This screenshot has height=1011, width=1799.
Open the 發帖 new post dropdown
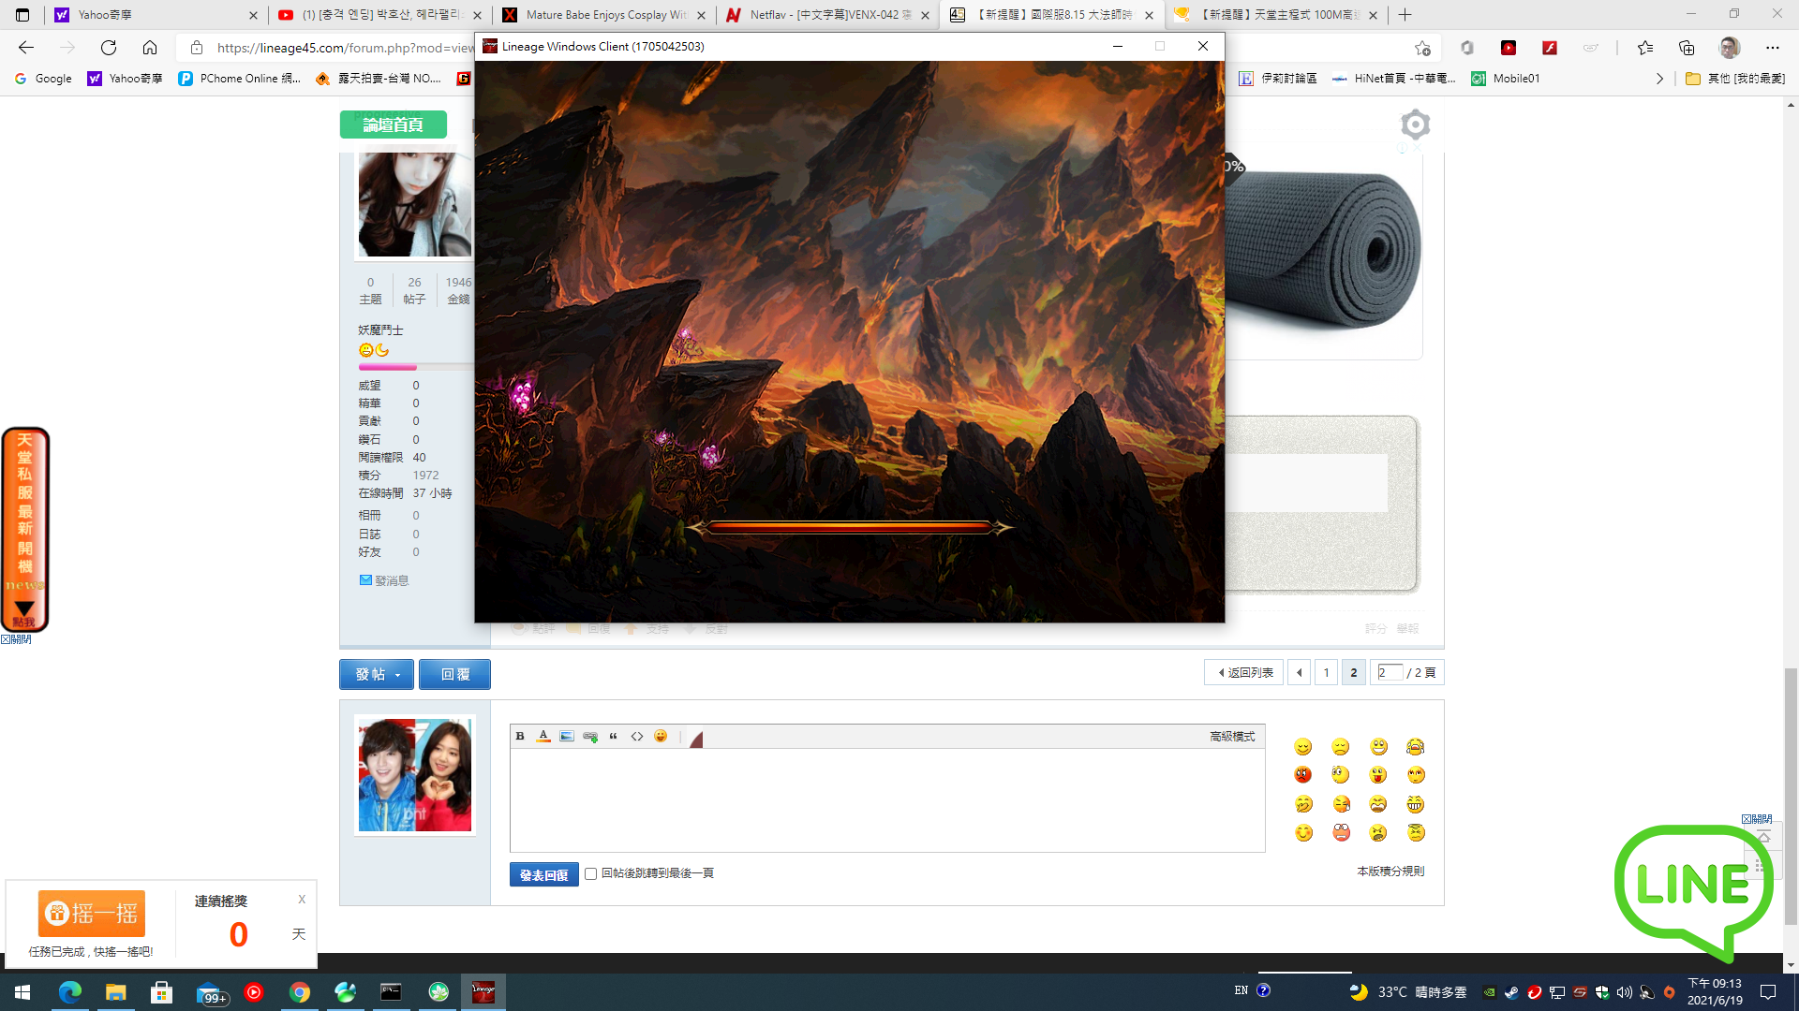point(377,674)
